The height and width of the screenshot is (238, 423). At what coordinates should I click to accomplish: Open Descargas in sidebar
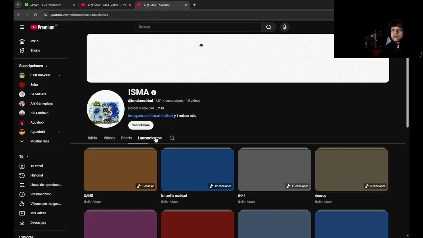[x=38, y=222]
